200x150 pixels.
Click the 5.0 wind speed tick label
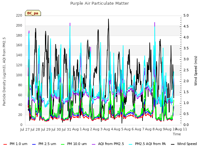(x=186, y=16)
